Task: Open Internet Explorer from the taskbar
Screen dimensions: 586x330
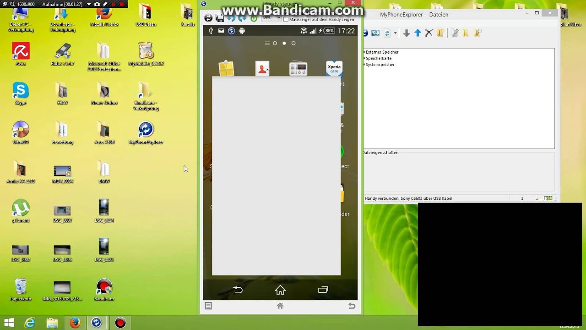Action: point(30,323)
